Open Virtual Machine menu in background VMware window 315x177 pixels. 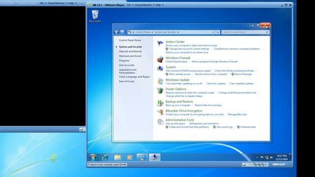pos(57,3)
